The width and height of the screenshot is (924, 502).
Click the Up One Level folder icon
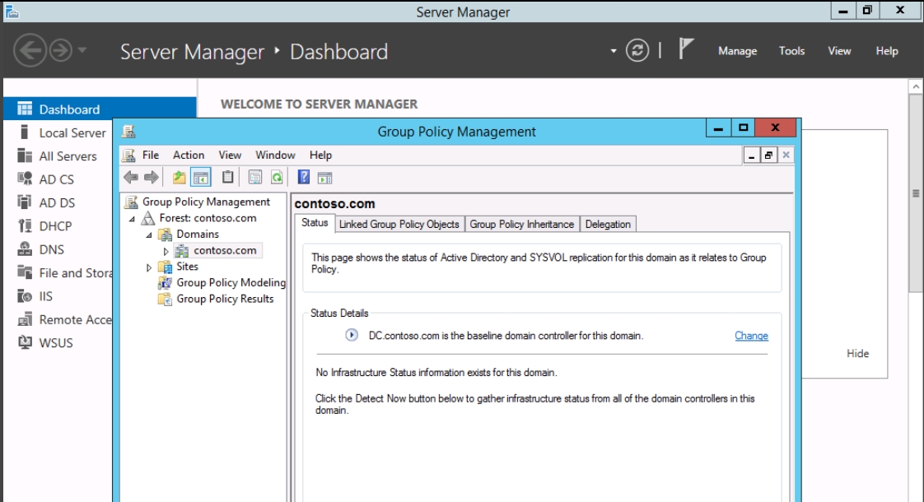[x=179, y=178]
